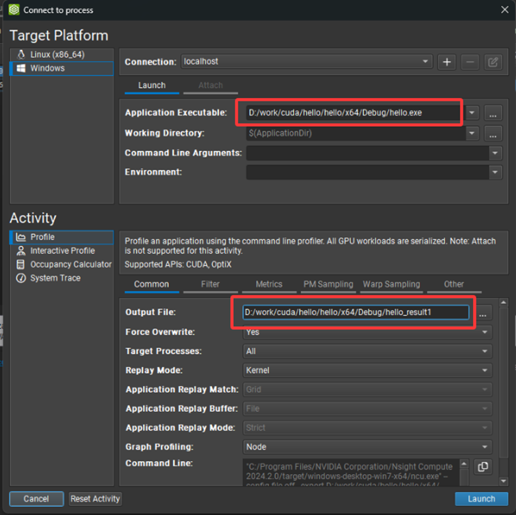516x515 pixels.
Task: Click the Command Line Arguments input field
Action: [x=367, y=153]
